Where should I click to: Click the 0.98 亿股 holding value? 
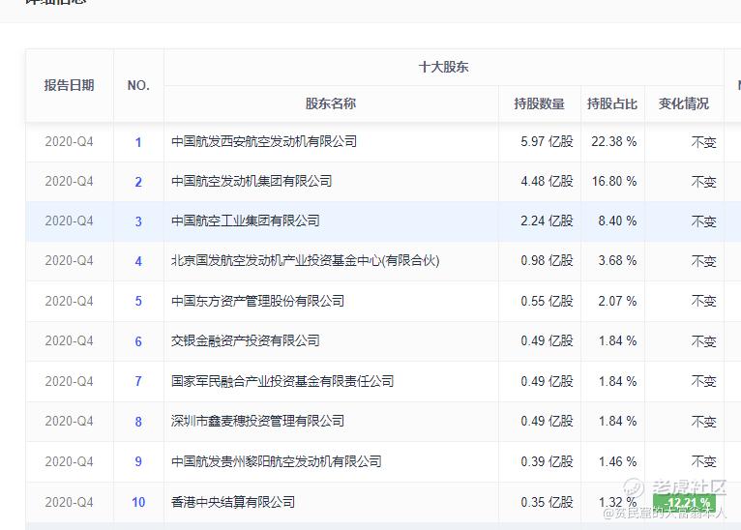547,261
